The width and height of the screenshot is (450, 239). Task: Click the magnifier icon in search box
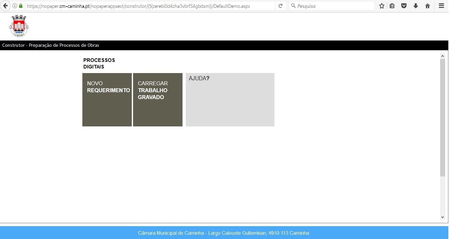point(293,6)
